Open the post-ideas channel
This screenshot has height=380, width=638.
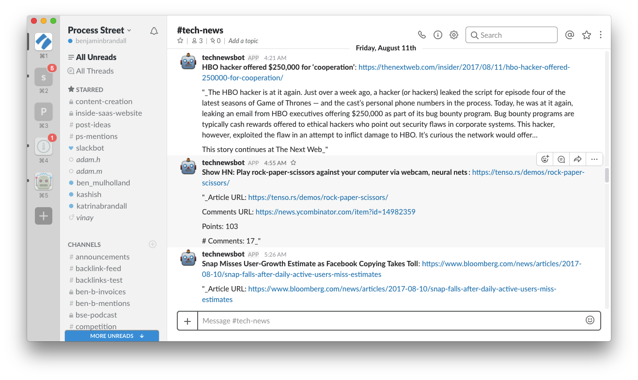[93, 125]
